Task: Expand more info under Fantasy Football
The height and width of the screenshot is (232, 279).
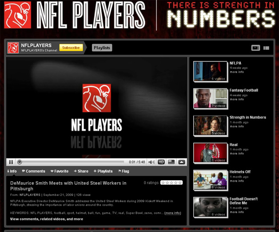Action: coord(237,99)
